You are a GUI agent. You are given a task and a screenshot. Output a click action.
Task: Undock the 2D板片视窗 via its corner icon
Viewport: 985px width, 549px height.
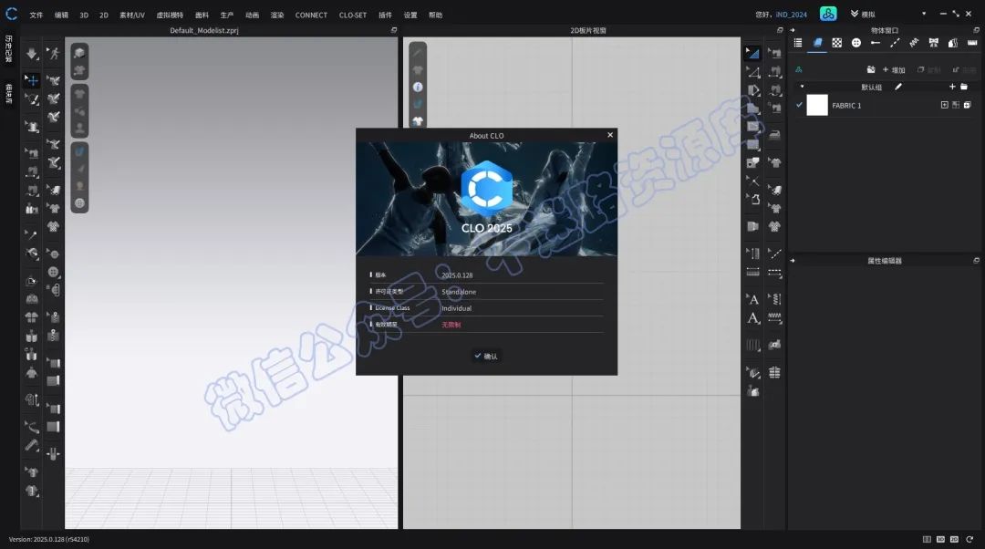coord(780,30)
